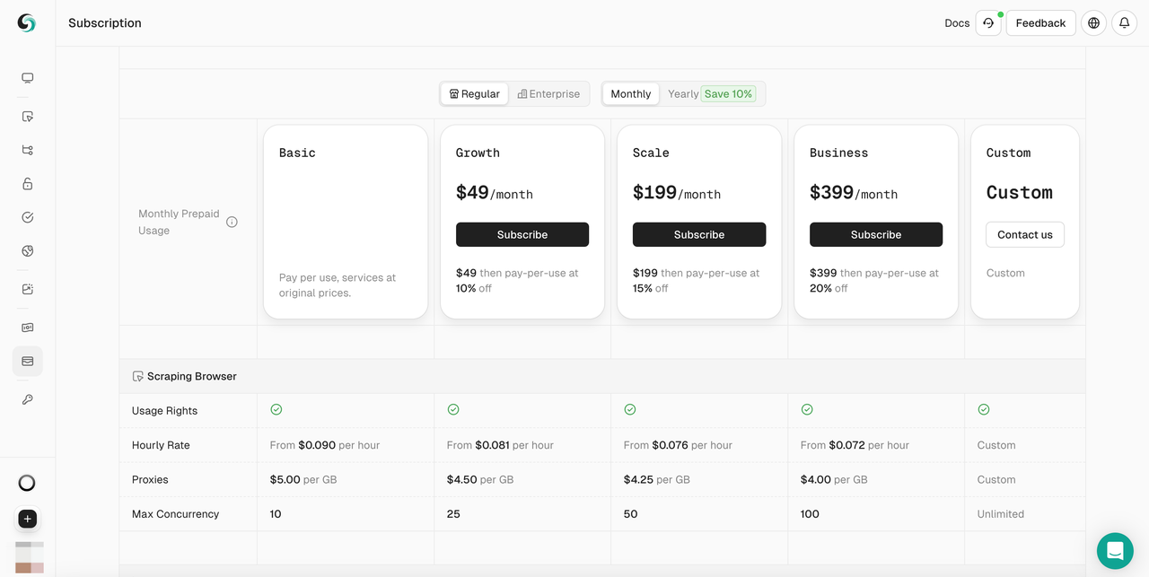Select the Scraping Browser pointer icon in sidebar

(27, 116)
